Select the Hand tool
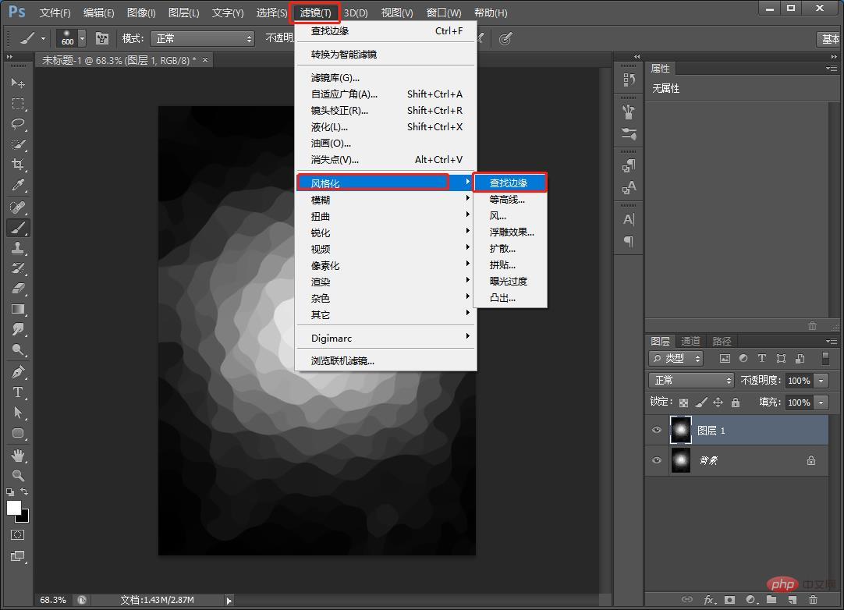844x610 pixels. coord(18,456)
